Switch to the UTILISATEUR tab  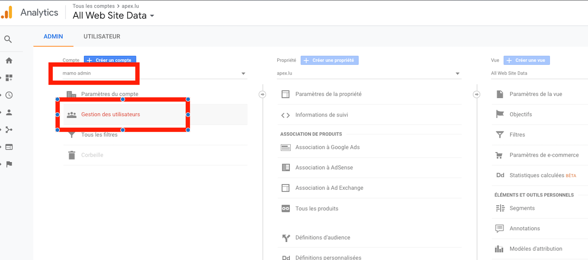[102, 36]
